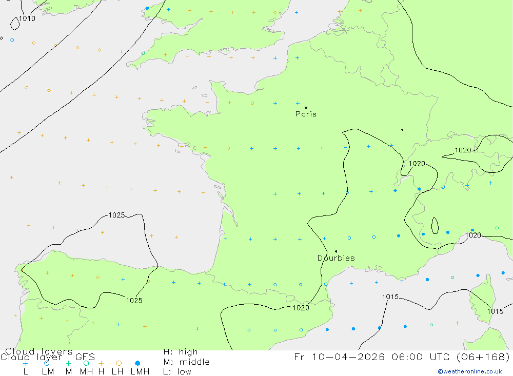Click the green MH legend circle symbol
Image resolution: width=513 pixels, height=376 pixels.
tap(86, 363)
